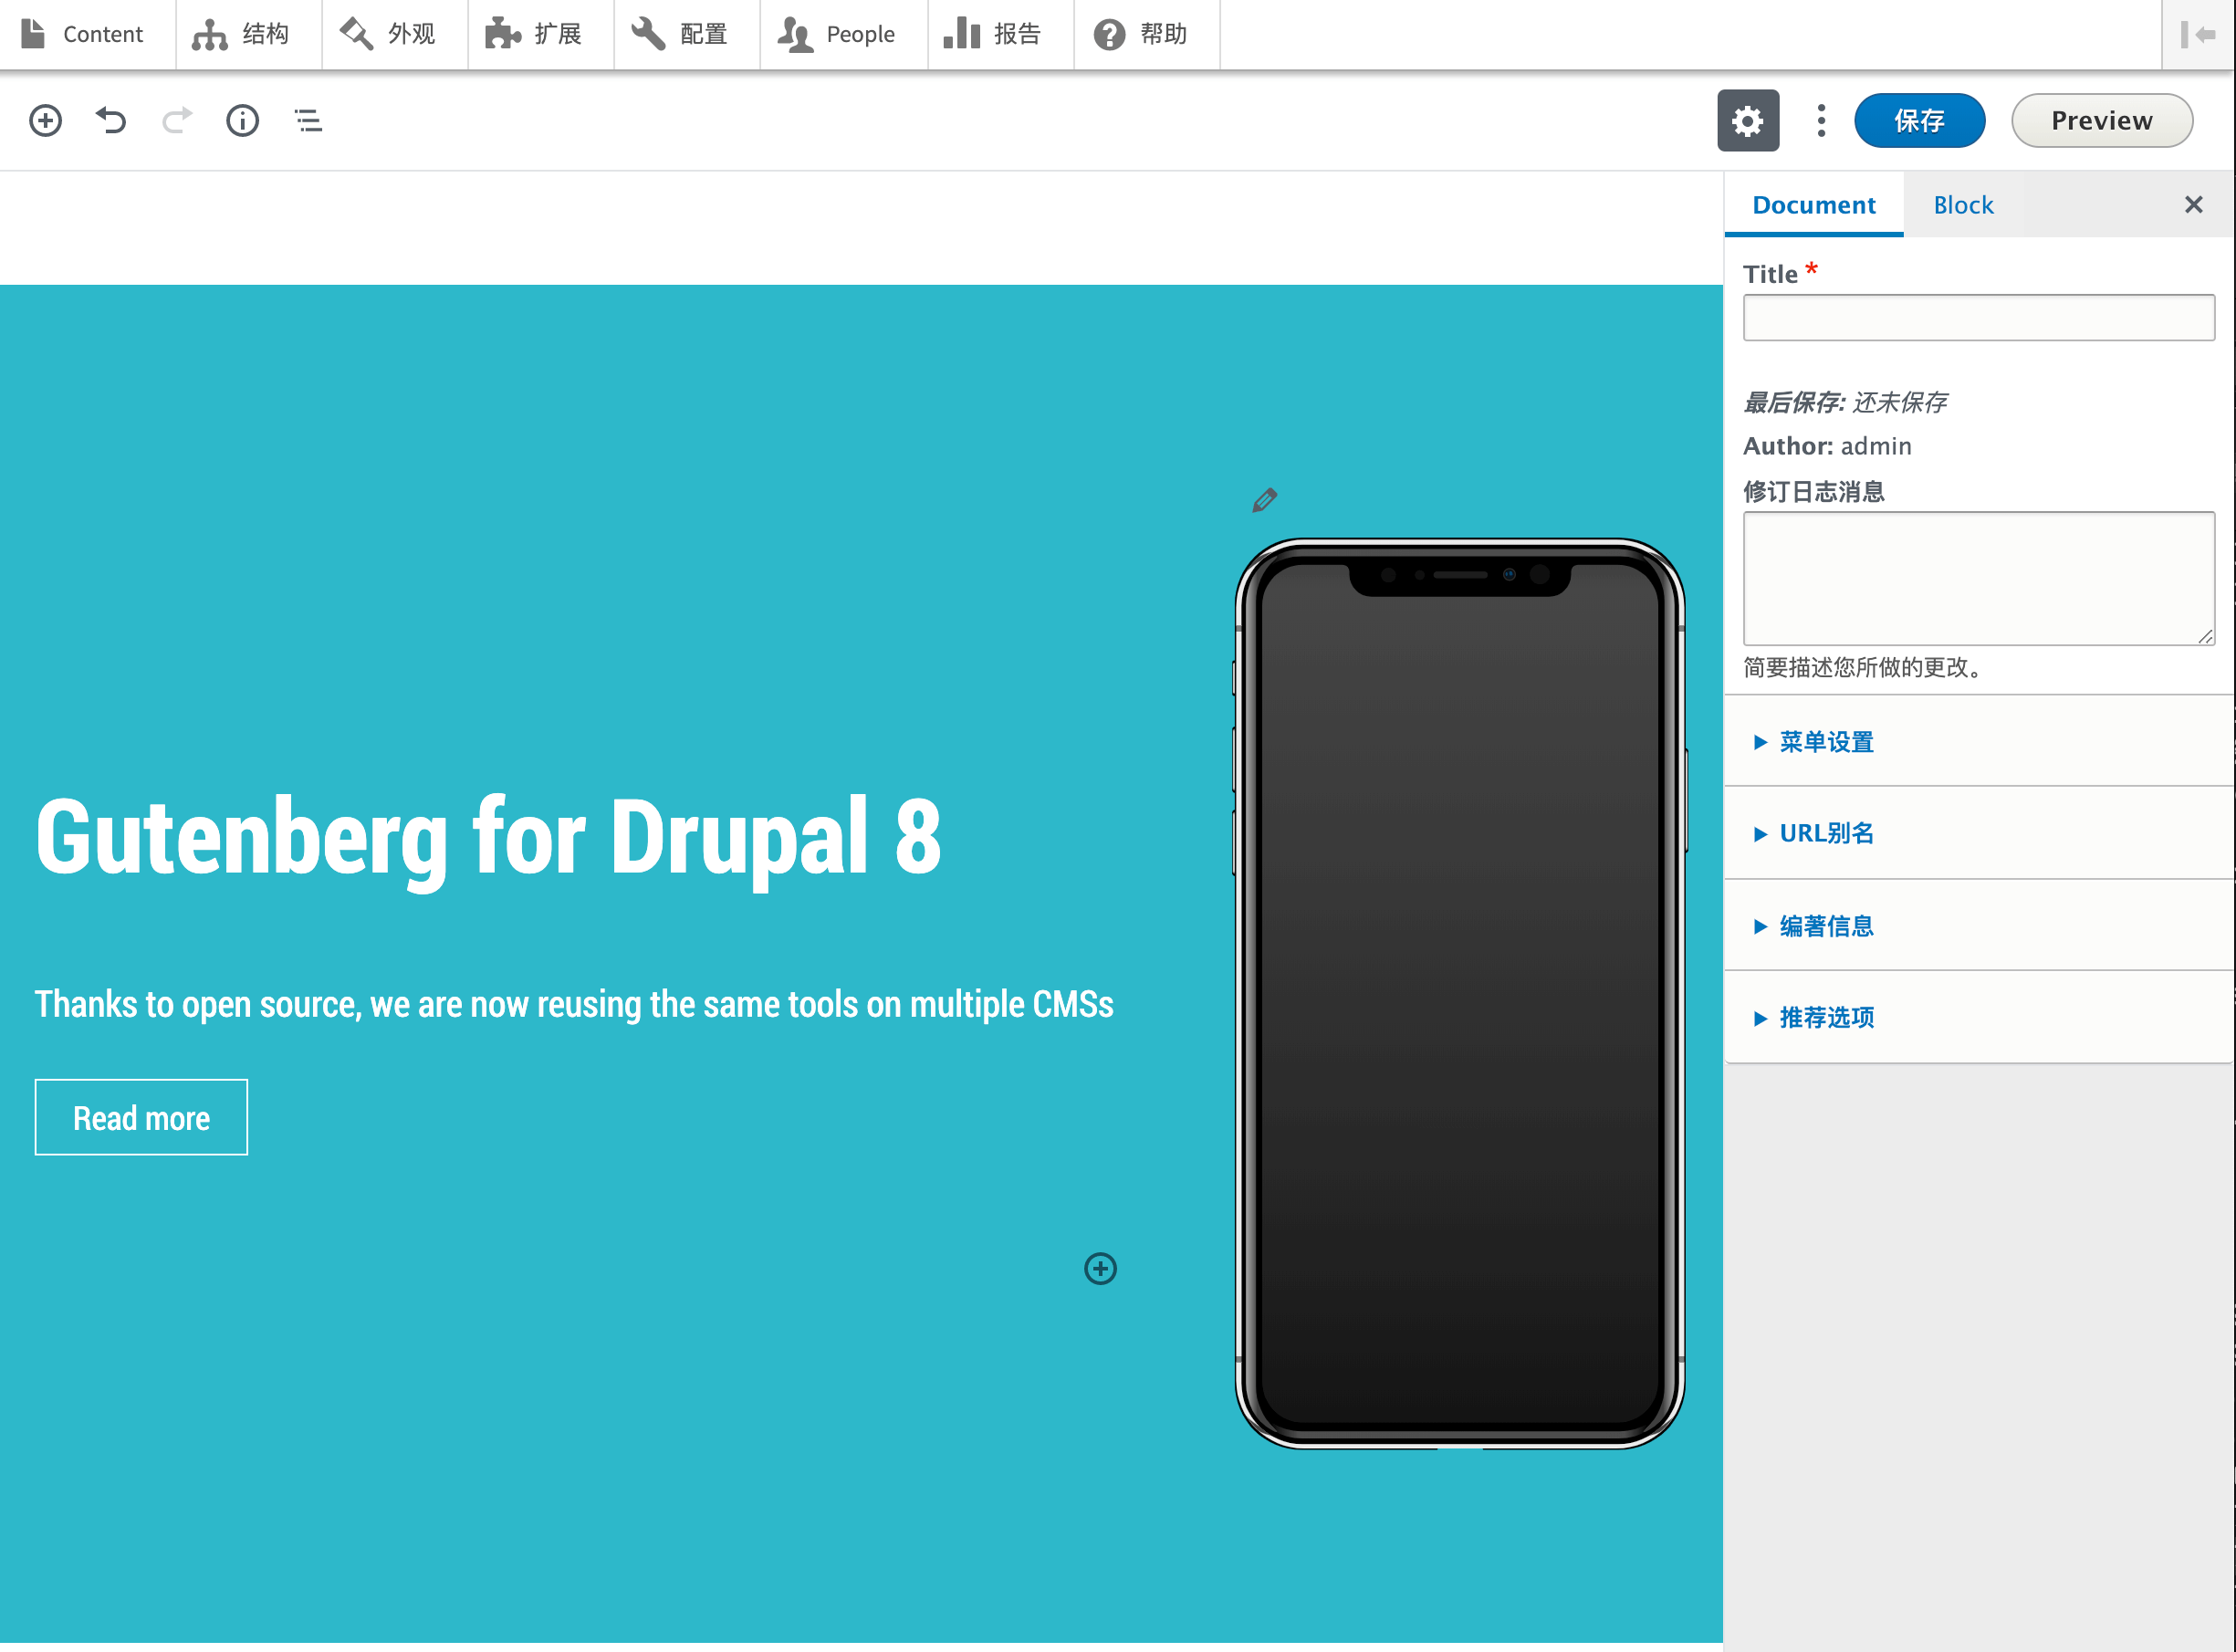Toggle the settings gear sidebar button
This screenshot has width=2236, height=1652.
pos(1748,121)
